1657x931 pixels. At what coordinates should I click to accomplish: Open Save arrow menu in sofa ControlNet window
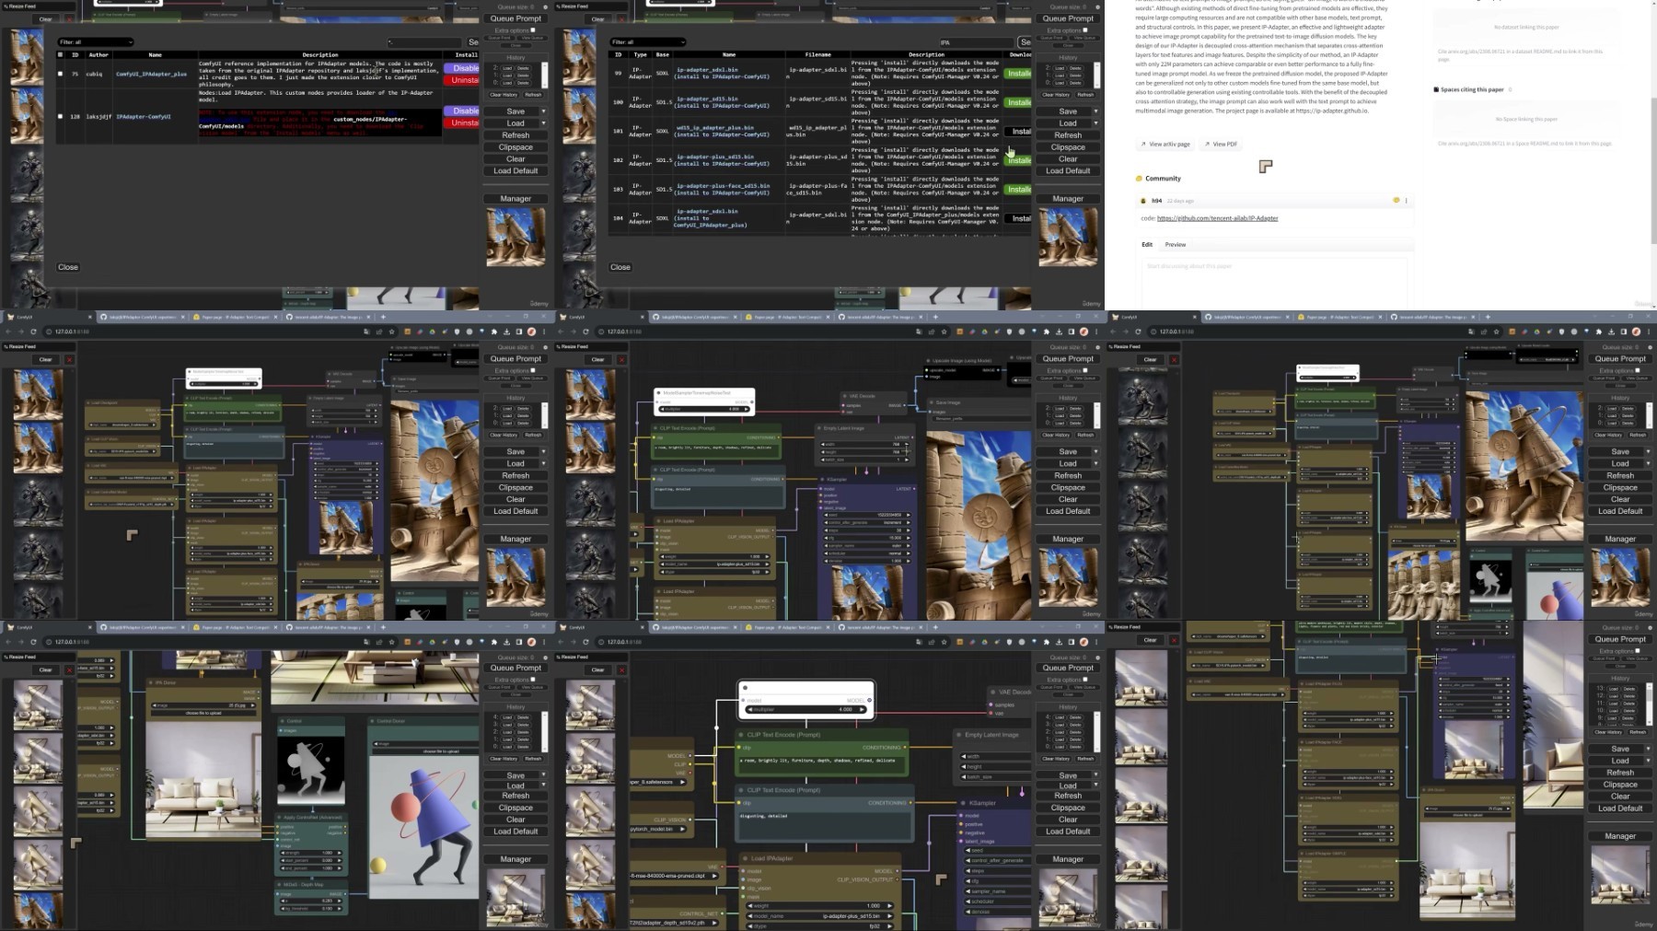pos(543,775)
